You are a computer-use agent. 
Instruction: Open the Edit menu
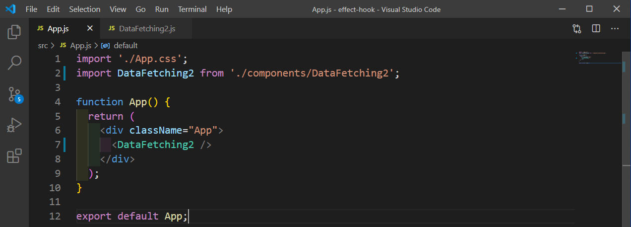coord(53,9)
